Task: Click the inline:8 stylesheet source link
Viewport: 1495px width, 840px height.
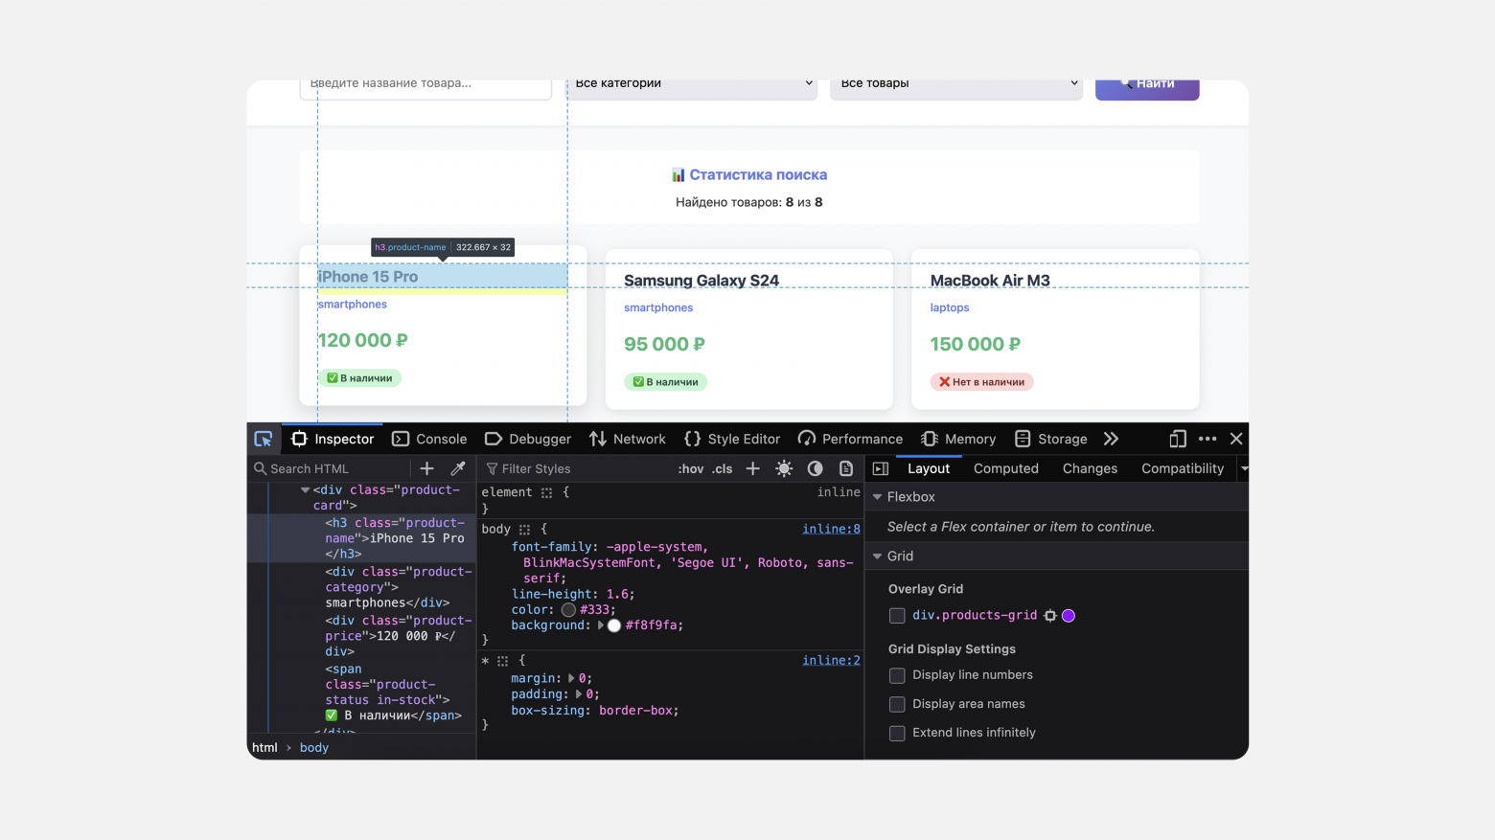Action: 831,529
